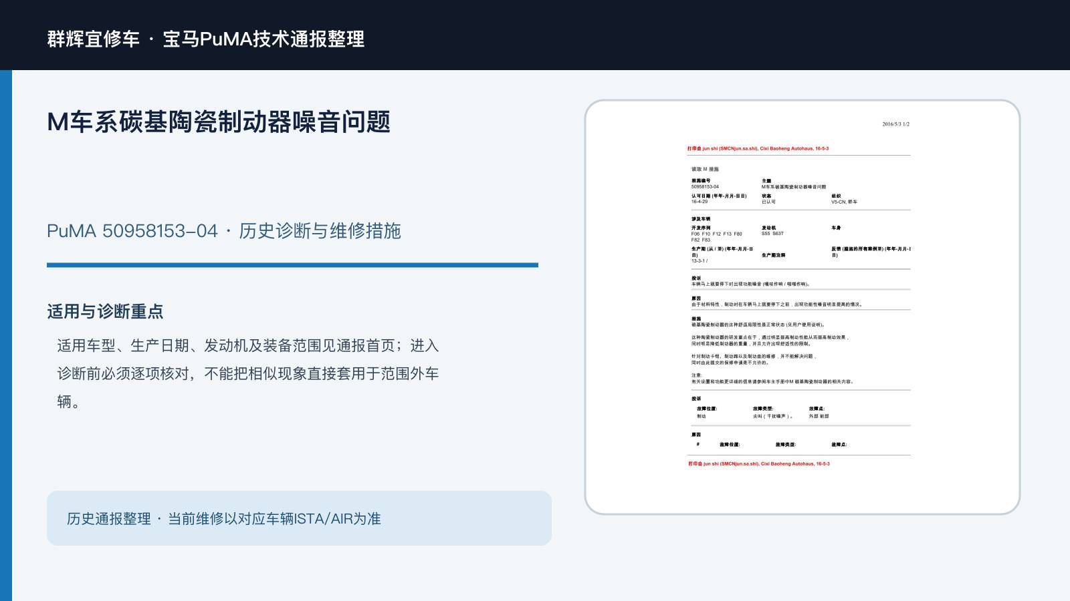Click the dark navy header bar
Screen dimensions: 1070x601
tap(535, 35)
